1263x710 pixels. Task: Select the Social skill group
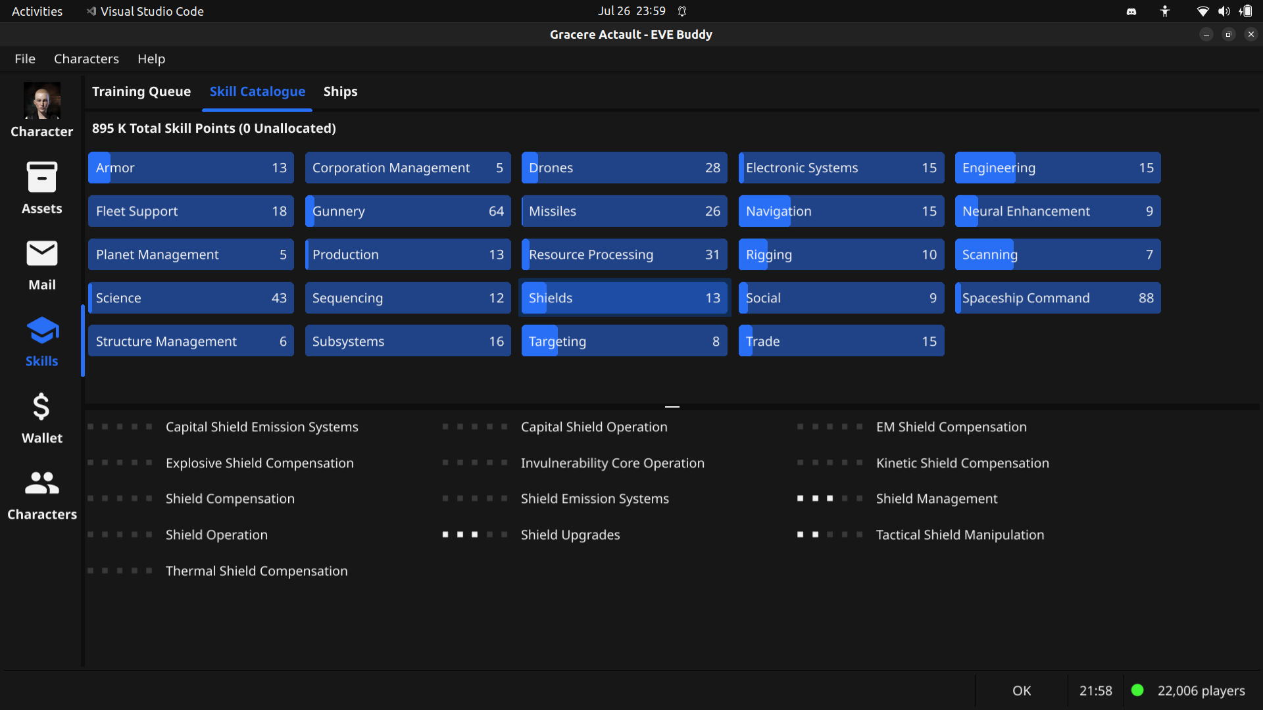click(841, 298)
